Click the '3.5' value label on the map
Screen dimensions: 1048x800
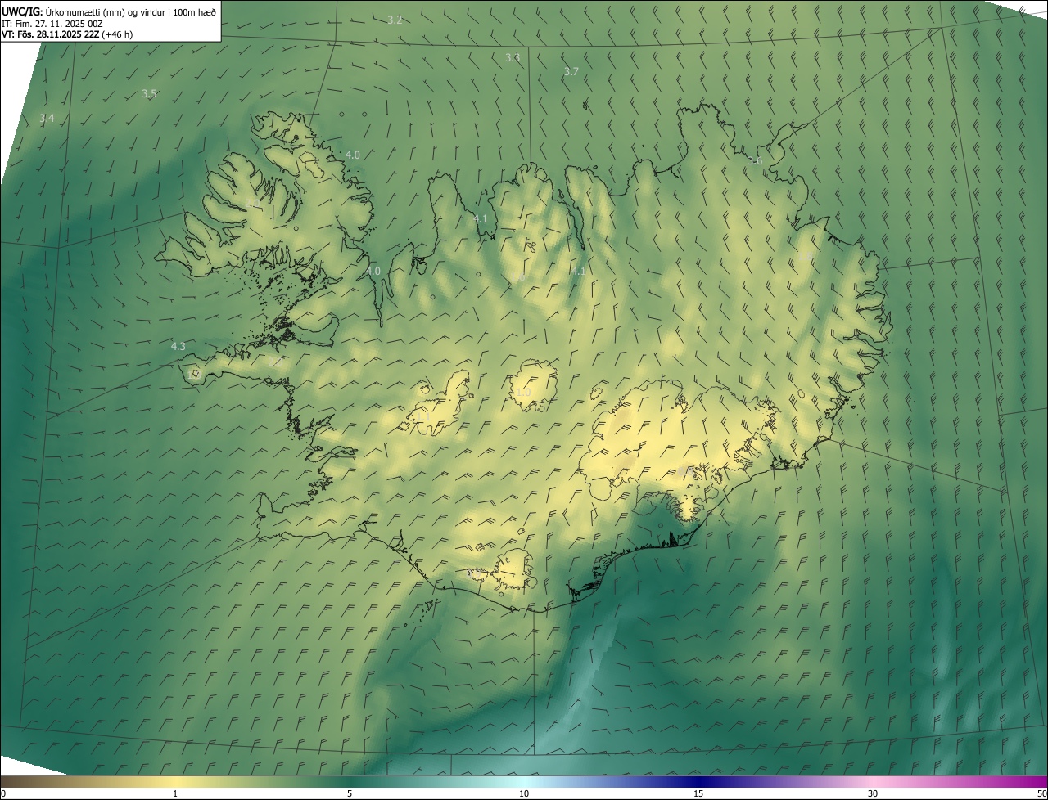(149, 94)
